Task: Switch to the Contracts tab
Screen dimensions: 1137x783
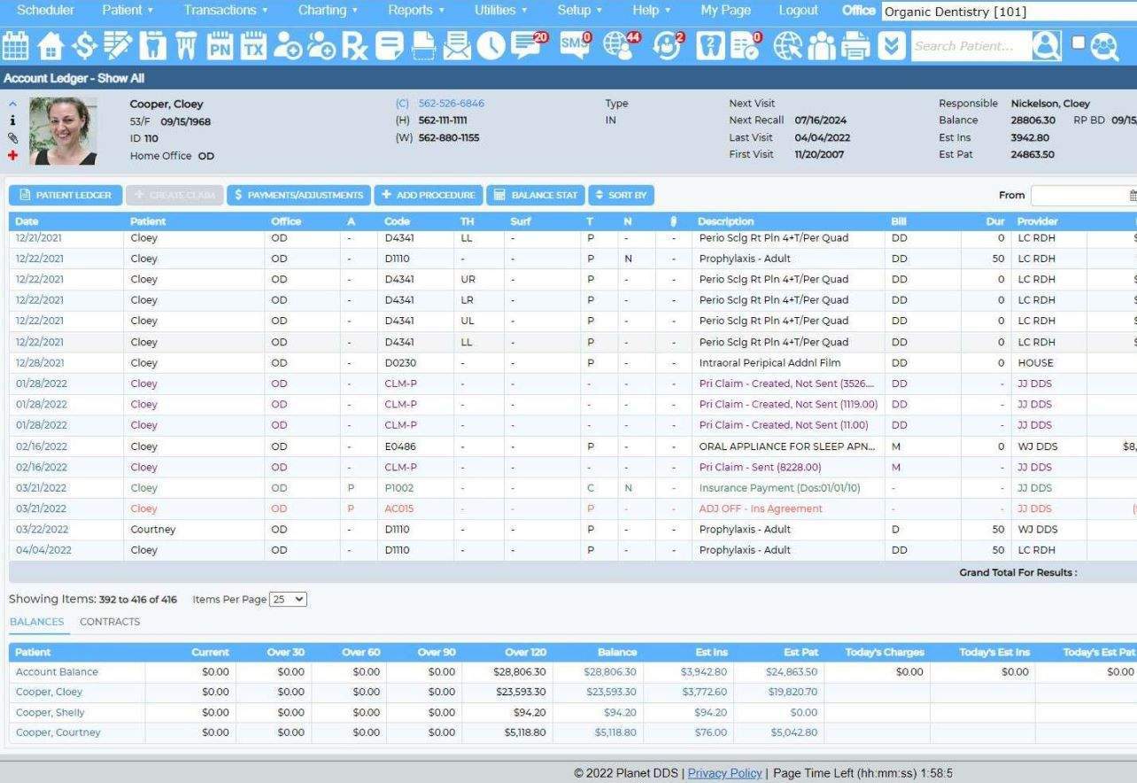Action: pos(110,622)
